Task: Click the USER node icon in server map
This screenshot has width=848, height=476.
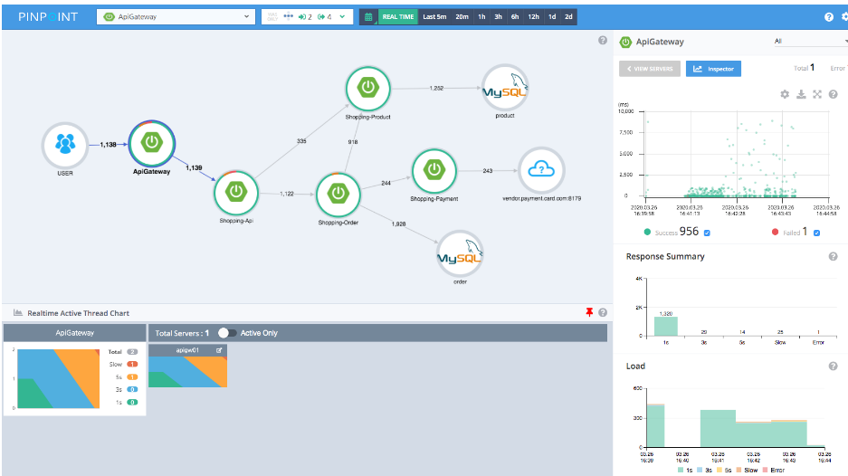Action: pos(65,145)
